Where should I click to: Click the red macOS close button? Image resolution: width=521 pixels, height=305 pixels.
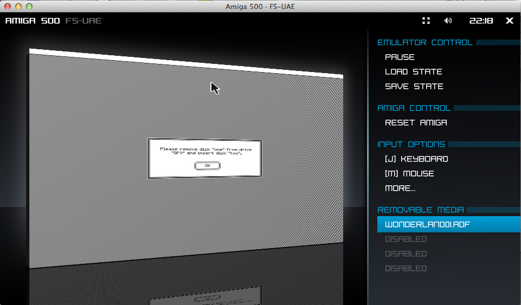[x=8, y=7]
